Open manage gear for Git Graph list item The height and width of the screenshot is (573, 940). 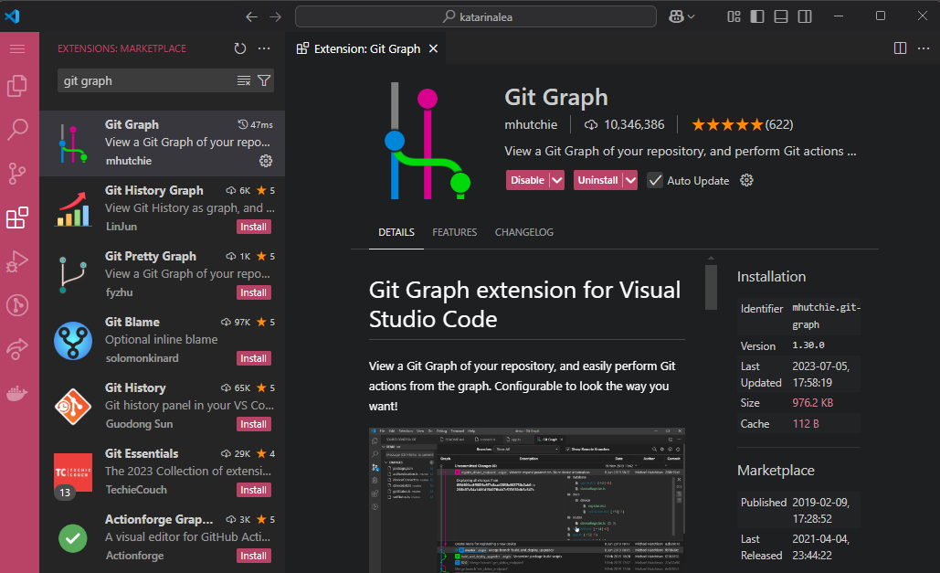(x=266, y=161)
